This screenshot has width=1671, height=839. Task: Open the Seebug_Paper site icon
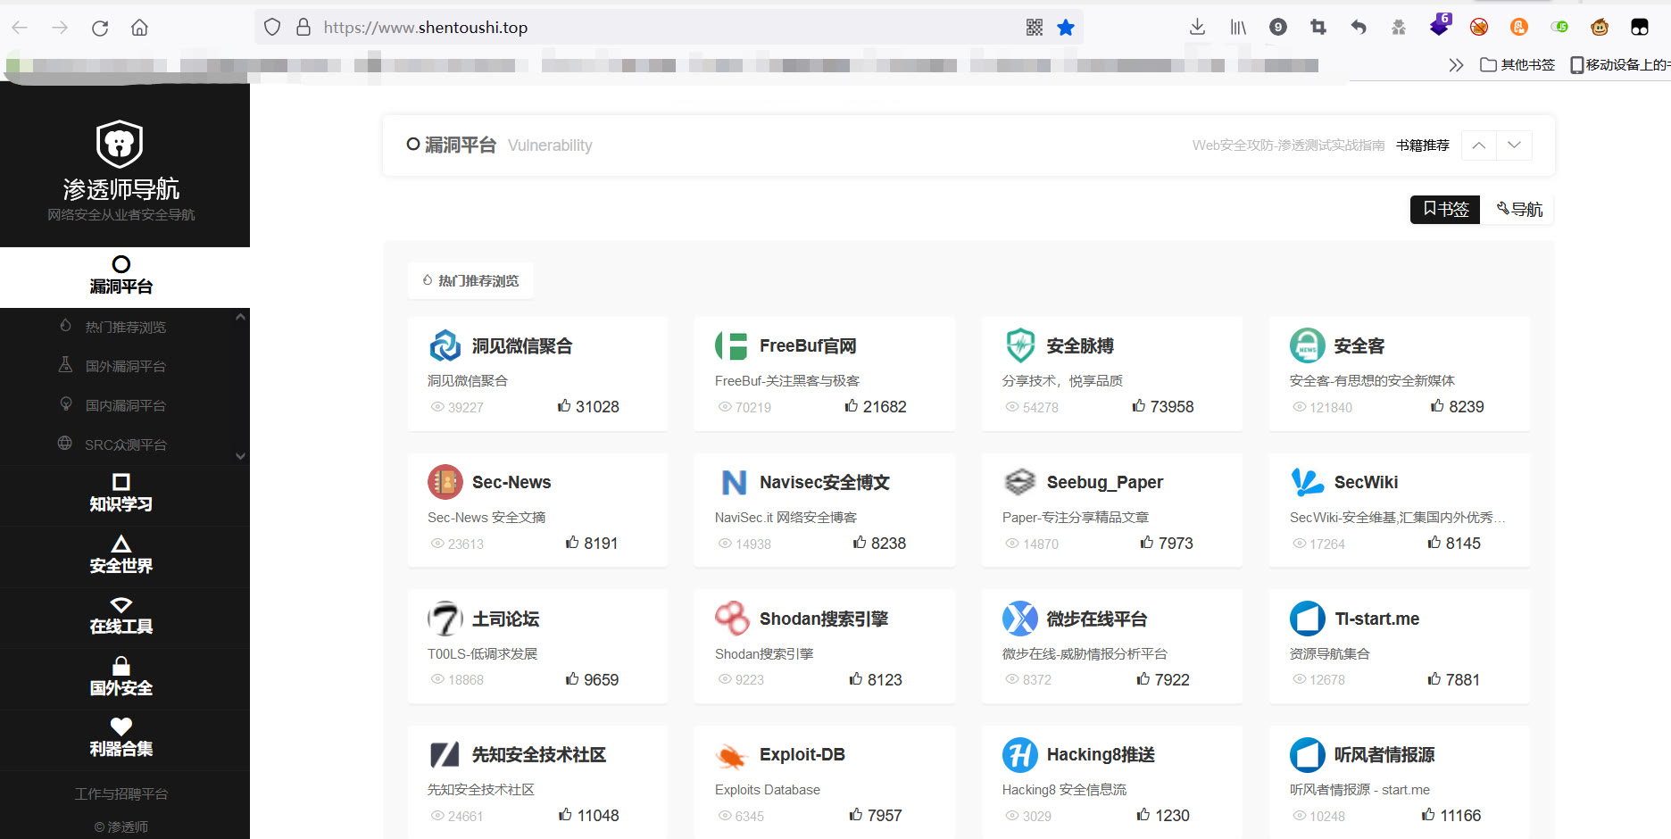coord(1020,482)
